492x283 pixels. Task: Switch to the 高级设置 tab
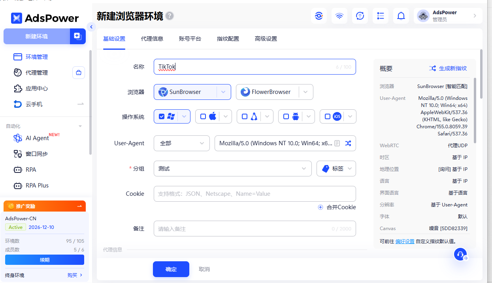point(266,39)
